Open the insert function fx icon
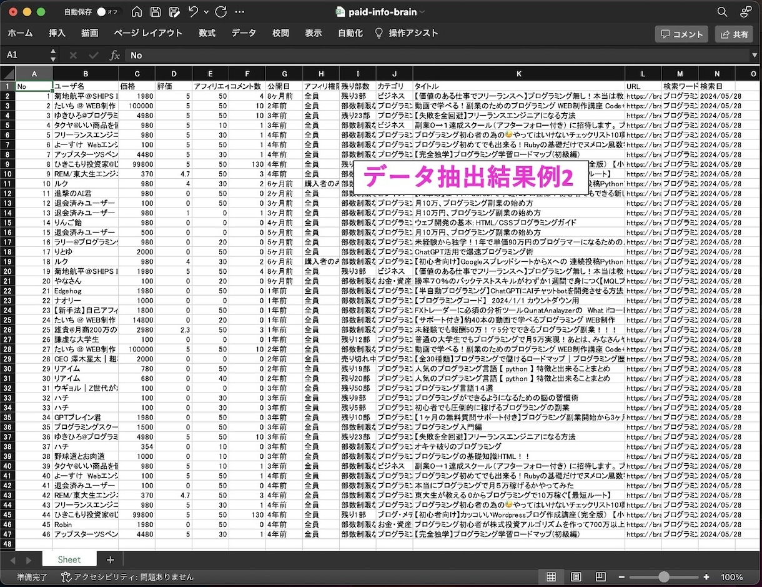Image resolution: width=762 pixels, height=587 pixels. click(x=115, y=55)
